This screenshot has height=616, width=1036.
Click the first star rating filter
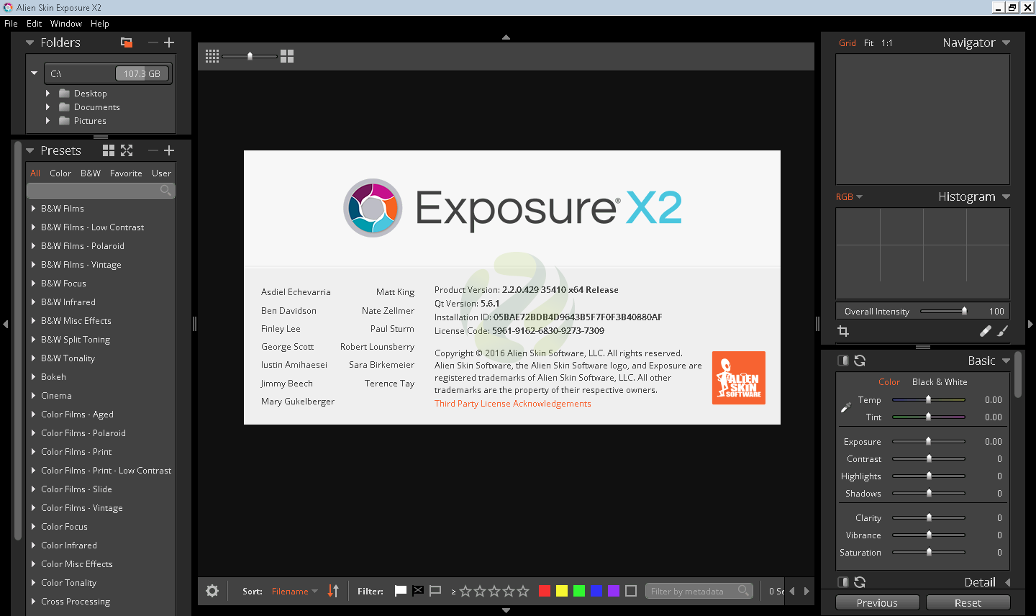pos(465,591)
